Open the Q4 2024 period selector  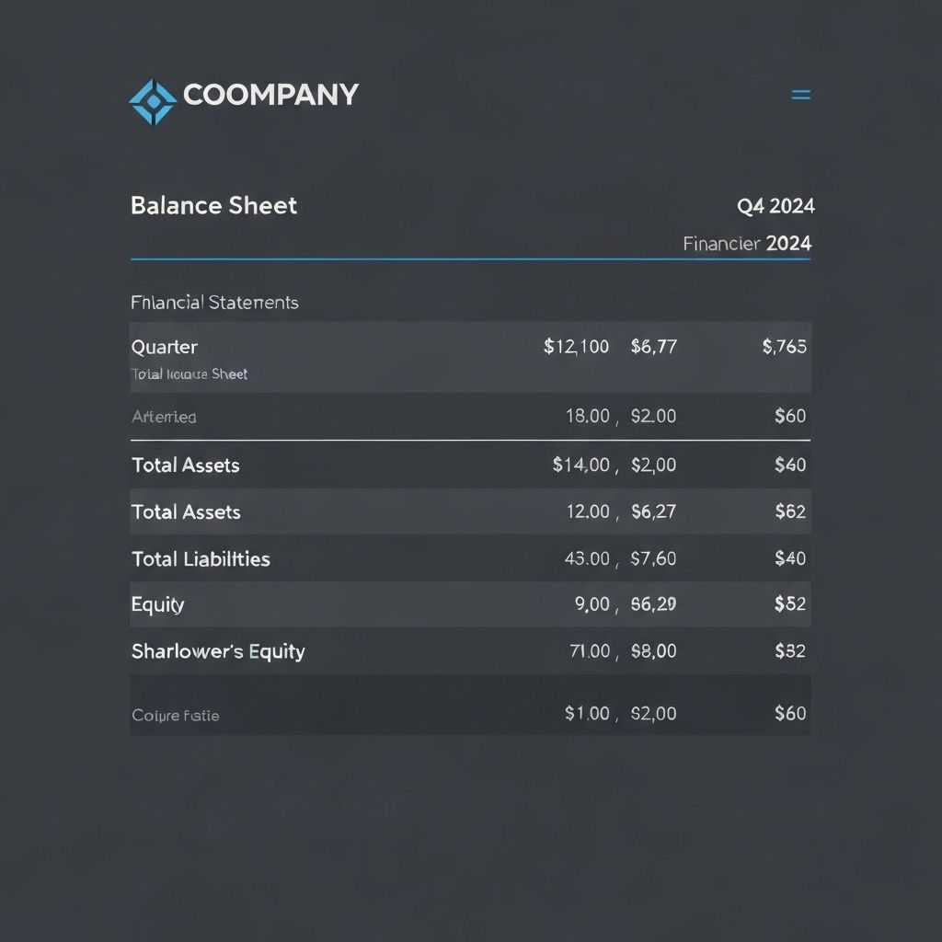pos(775,206)
